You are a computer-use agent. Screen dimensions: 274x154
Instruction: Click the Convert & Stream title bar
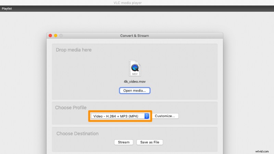pyautogui.click(x=135, y=36)
